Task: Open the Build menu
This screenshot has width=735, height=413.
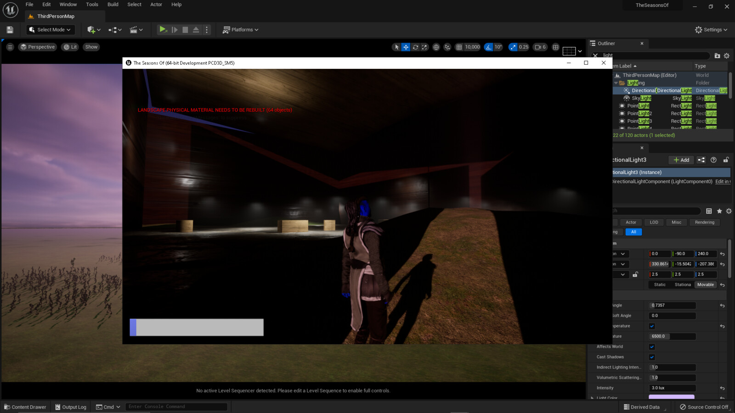Action: [x=113, y=5]
